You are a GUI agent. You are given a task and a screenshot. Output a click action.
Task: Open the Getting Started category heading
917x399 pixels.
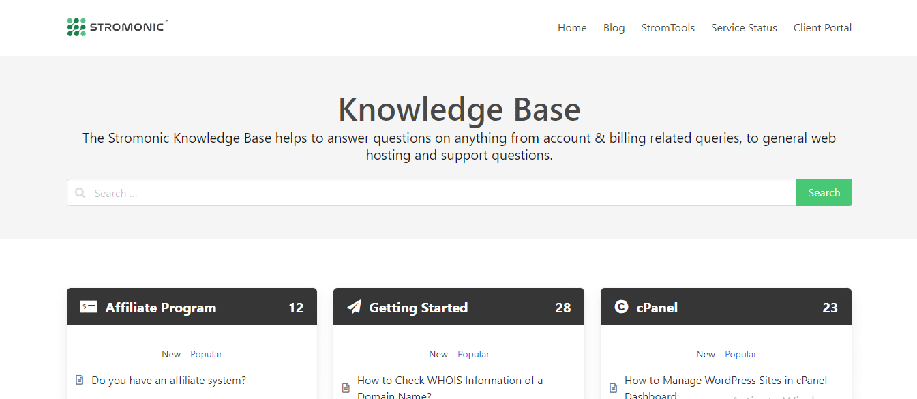coord(418,308)
